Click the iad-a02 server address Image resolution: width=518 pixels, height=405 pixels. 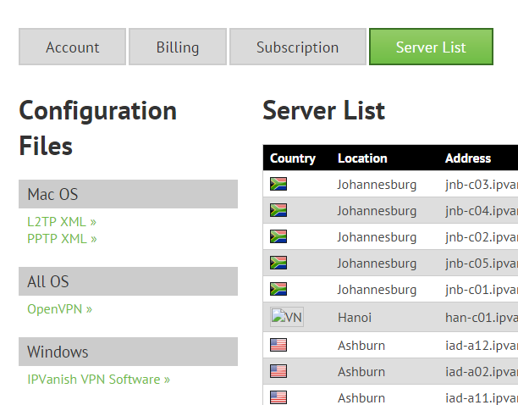click(482, 372)
